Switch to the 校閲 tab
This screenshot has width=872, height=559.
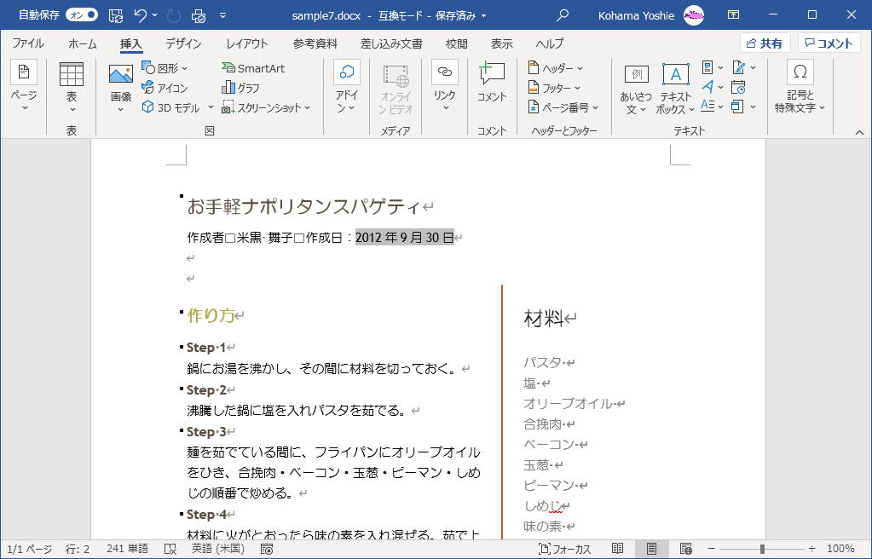457,43
